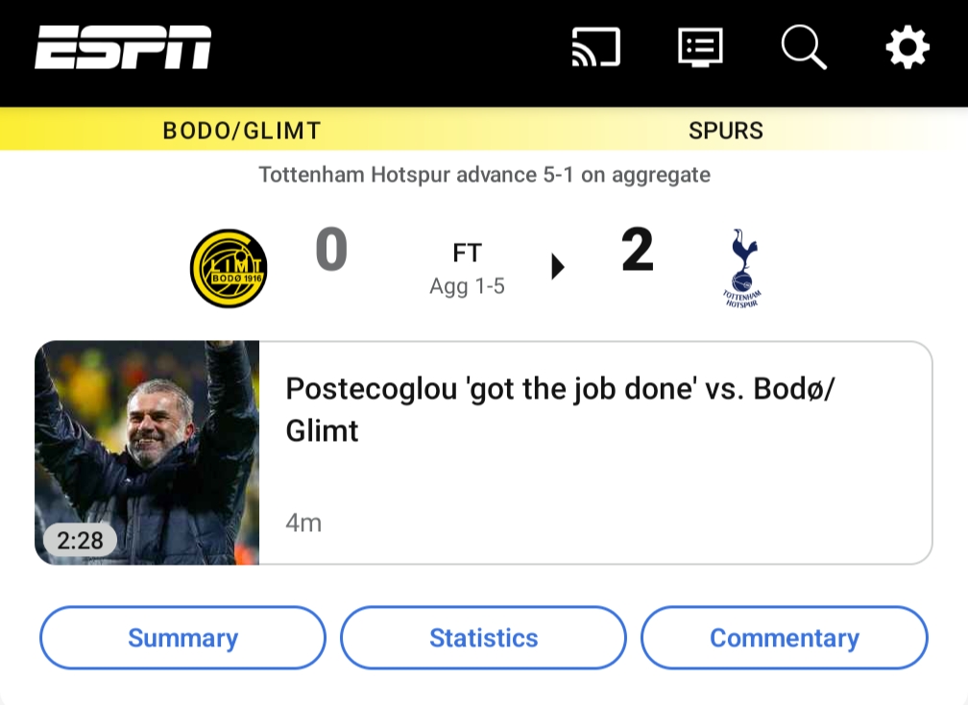Open the Statistics section
968x705 pixels.
pos(483,638)
